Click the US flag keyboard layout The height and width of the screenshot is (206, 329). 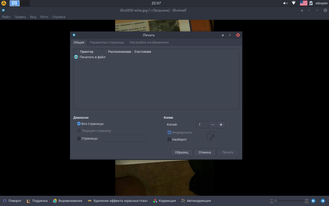[x=304, y=3]
